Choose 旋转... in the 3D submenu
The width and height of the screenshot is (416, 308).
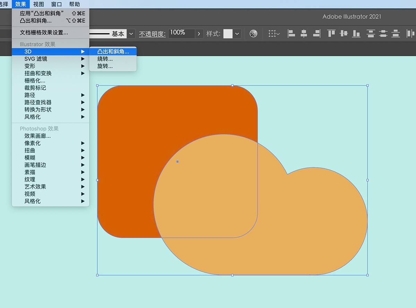pyautogui.click(x=113, y=66)
